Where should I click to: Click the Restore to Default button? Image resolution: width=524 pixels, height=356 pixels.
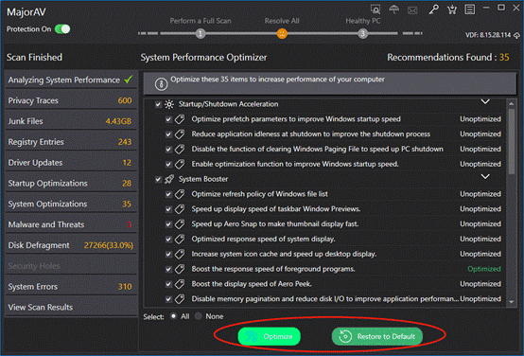coord(377,337)
